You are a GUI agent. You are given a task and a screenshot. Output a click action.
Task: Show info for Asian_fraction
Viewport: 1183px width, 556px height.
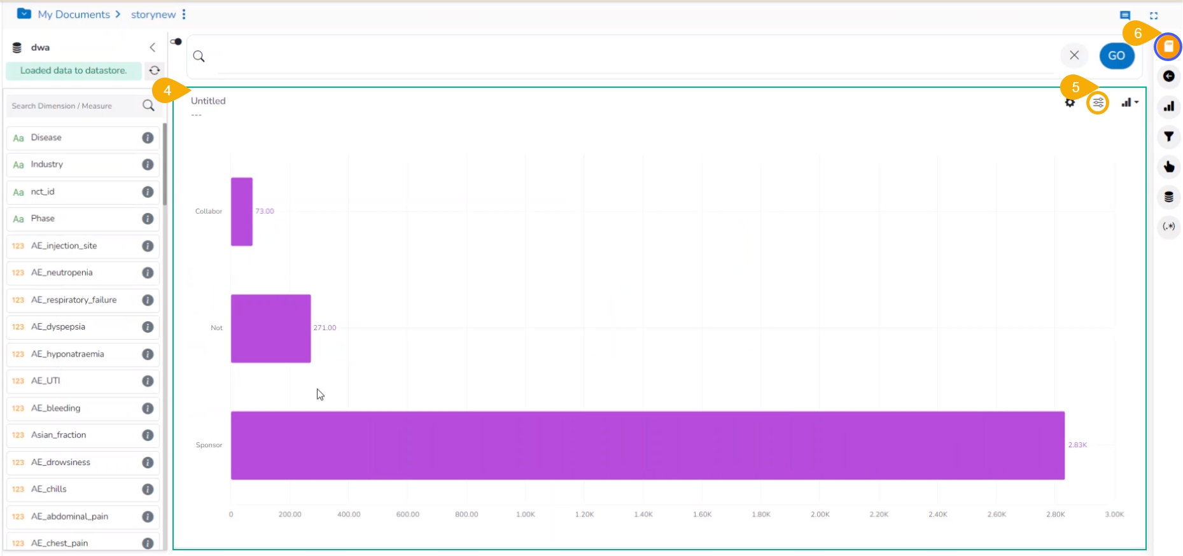point(148,435)
